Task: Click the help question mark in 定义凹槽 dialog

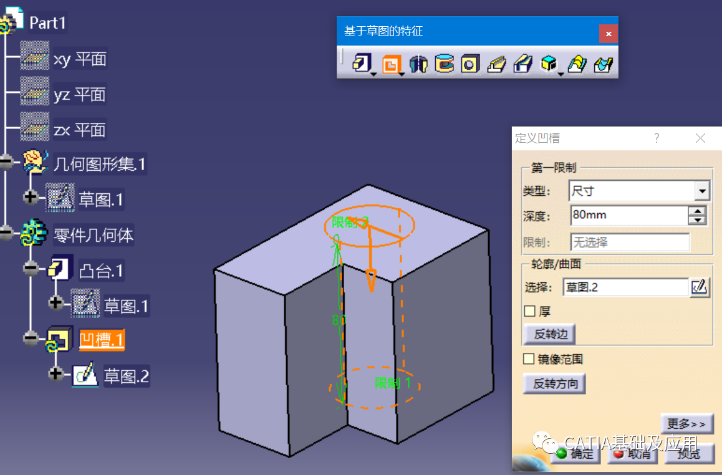Action: (x=656, y=138)
